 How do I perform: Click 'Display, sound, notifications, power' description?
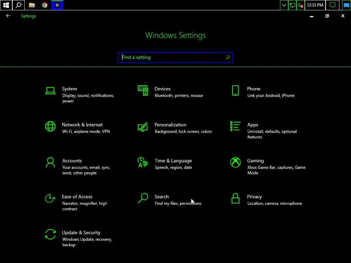88,98
